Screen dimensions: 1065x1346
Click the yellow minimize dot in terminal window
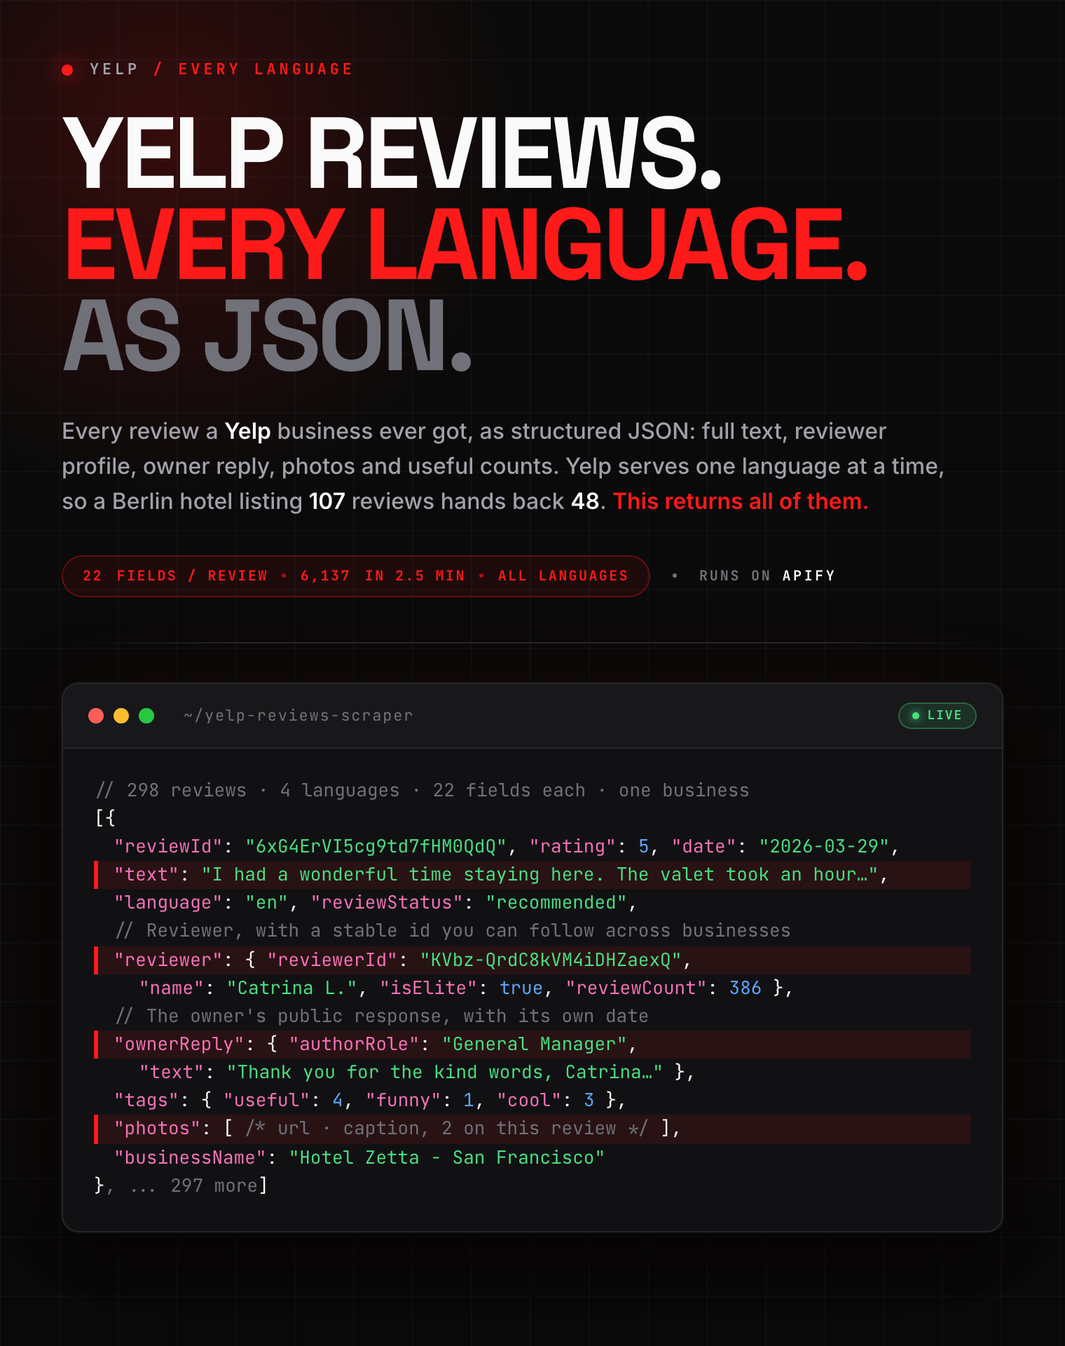point(121,716)
